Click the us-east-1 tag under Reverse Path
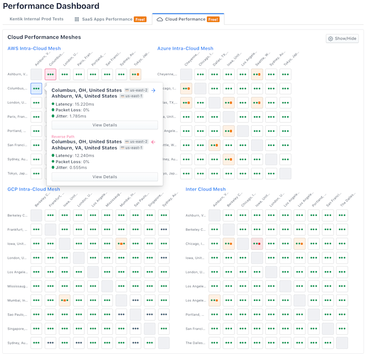366x356 pixels. pos(132,148)
